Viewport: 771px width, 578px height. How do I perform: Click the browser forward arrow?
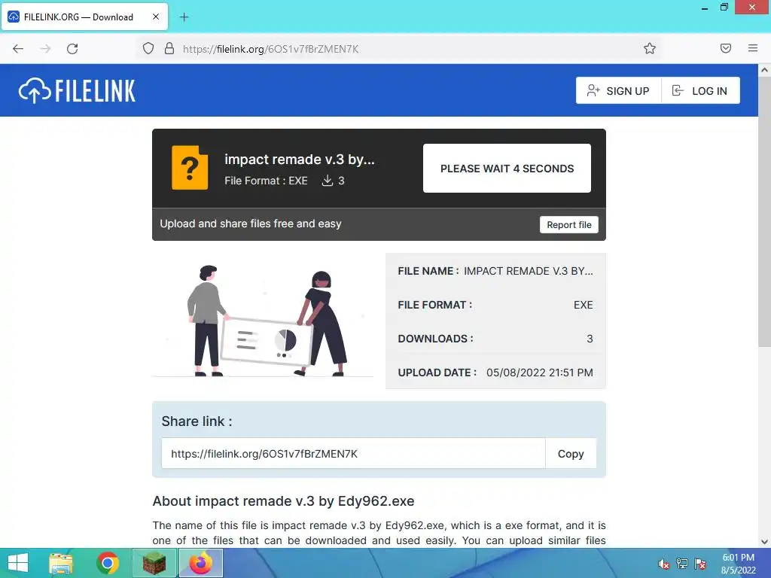[45, 49]
